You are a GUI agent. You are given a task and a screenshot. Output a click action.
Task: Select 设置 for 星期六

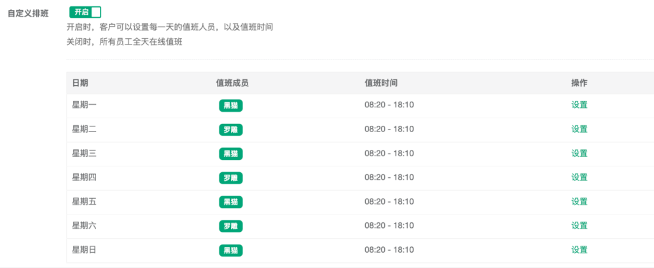(579, 225)
